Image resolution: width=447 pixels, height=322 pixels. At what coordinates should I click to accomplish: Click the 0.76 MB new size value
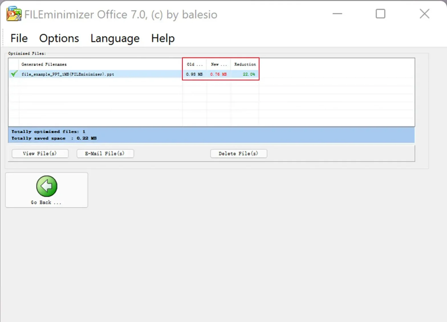[x=218, y=74]
